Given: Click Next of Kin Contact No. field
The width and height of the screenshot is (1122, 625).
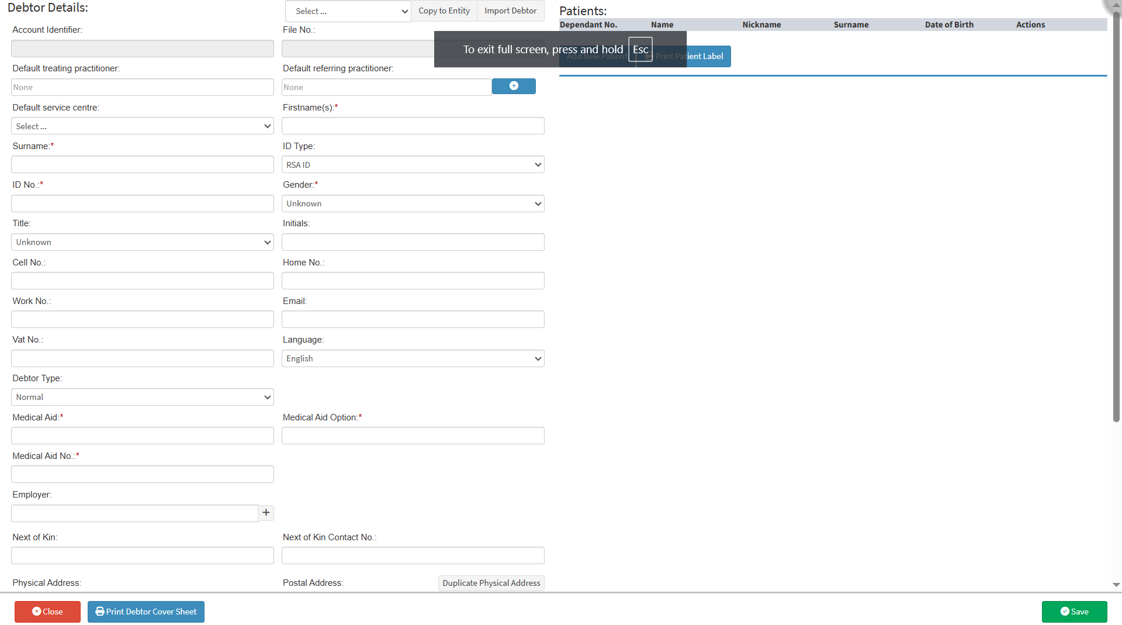Looking at the screenshot, I should coord(413,555).
